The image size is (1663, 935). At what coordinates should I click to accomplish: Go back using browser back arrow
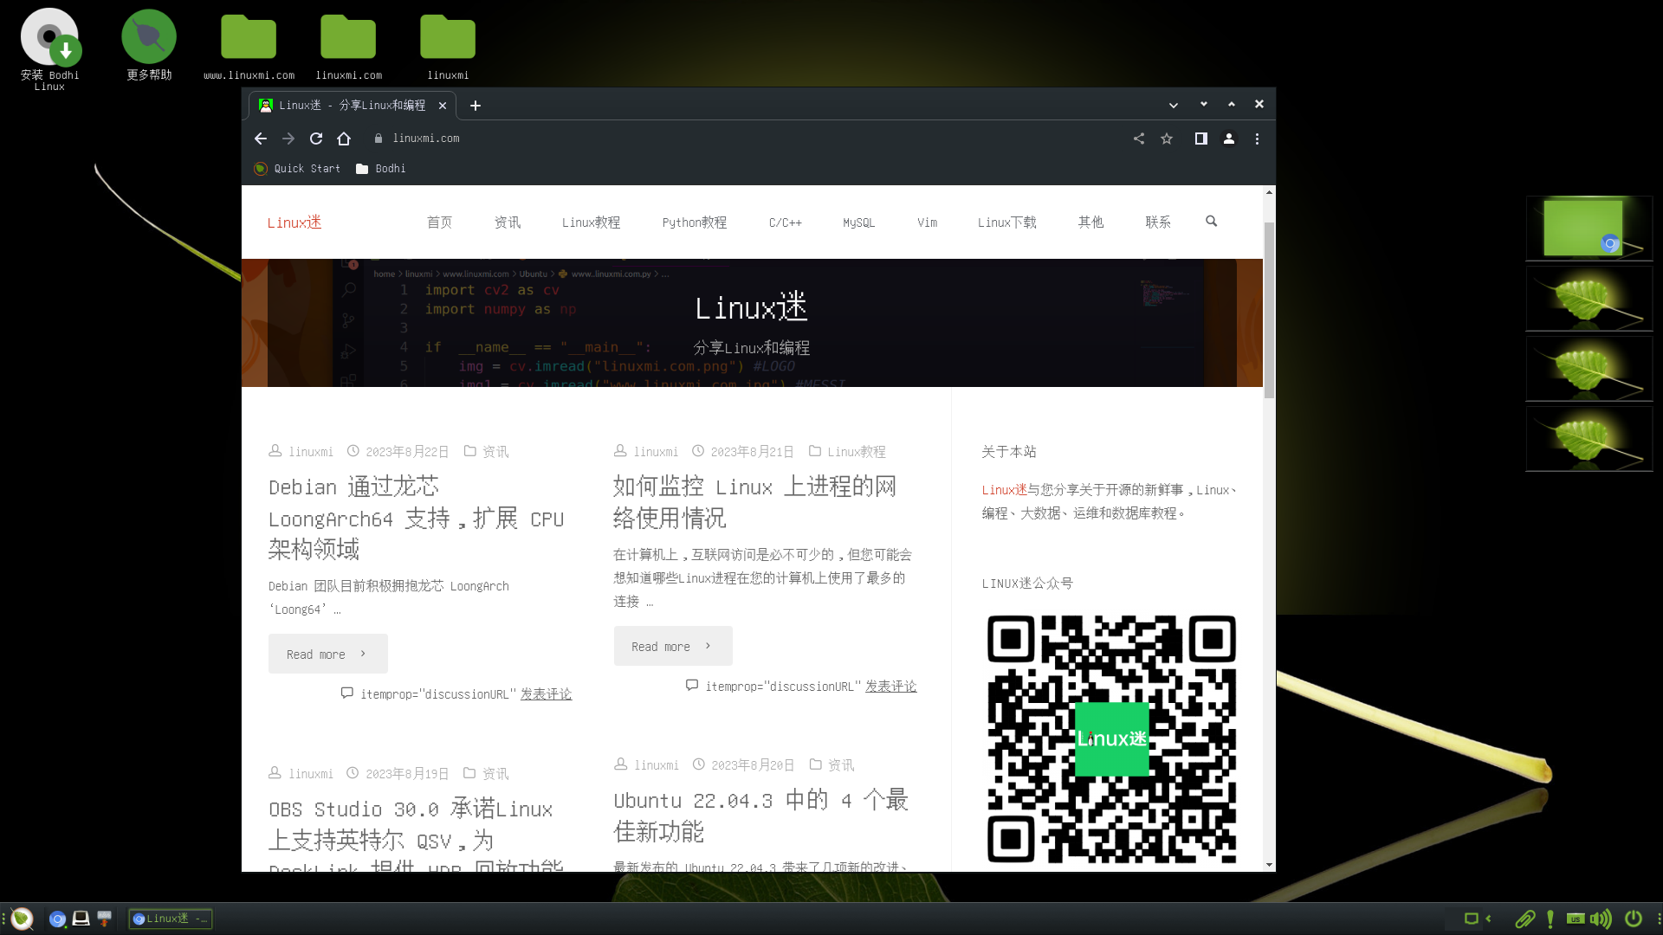[261, 139]
